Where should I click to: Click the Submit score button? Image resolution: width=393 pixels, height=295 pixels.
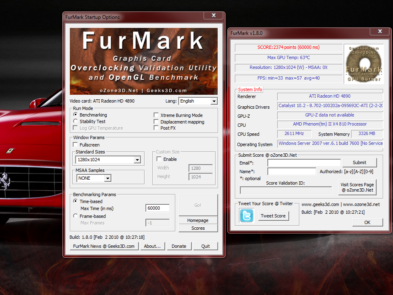pos(359,162)
